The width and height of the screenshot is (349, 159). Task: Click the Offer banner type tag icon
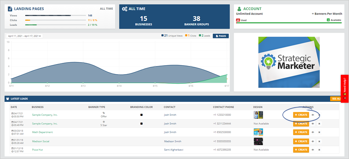tap(103, 113)
